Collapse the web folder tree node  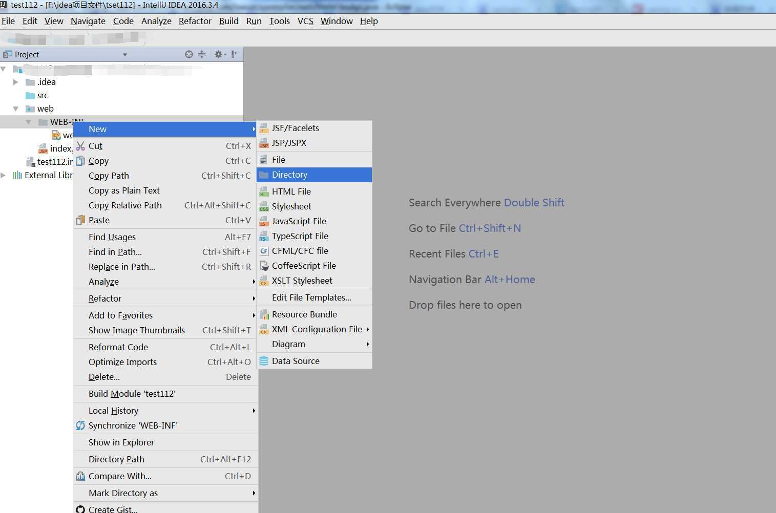pyautogui.click(x=15, y=109)
